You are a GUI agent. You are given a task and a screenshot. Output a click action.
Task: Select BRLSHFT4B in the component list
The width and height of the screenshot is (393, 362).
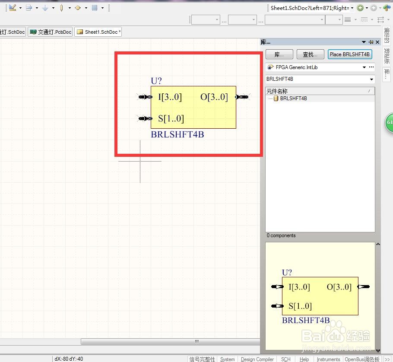(294, 98)
